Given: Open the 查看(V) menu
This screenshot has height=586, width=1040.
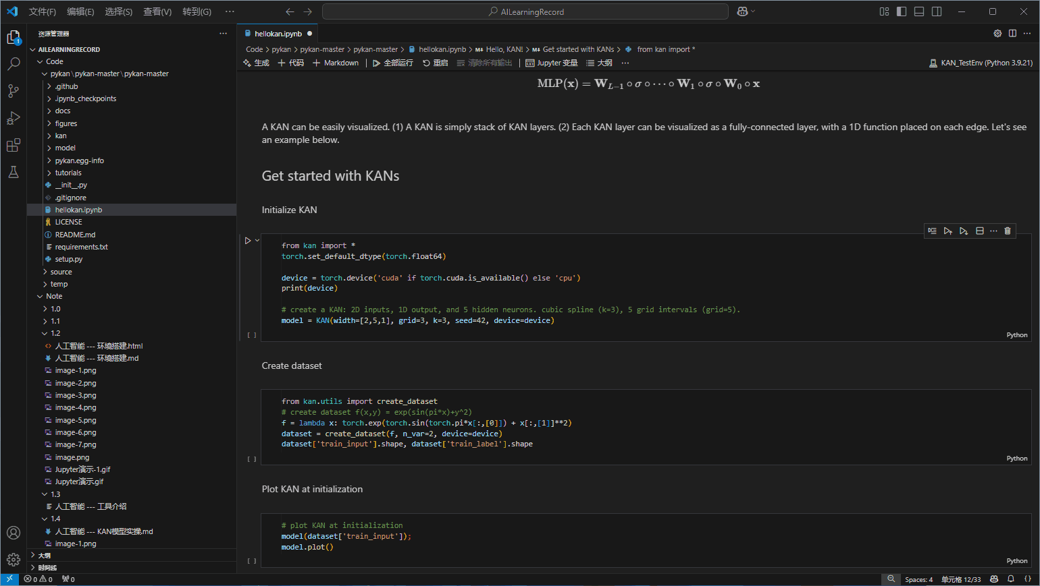Looking at the screenshot, I should point(157,11).
